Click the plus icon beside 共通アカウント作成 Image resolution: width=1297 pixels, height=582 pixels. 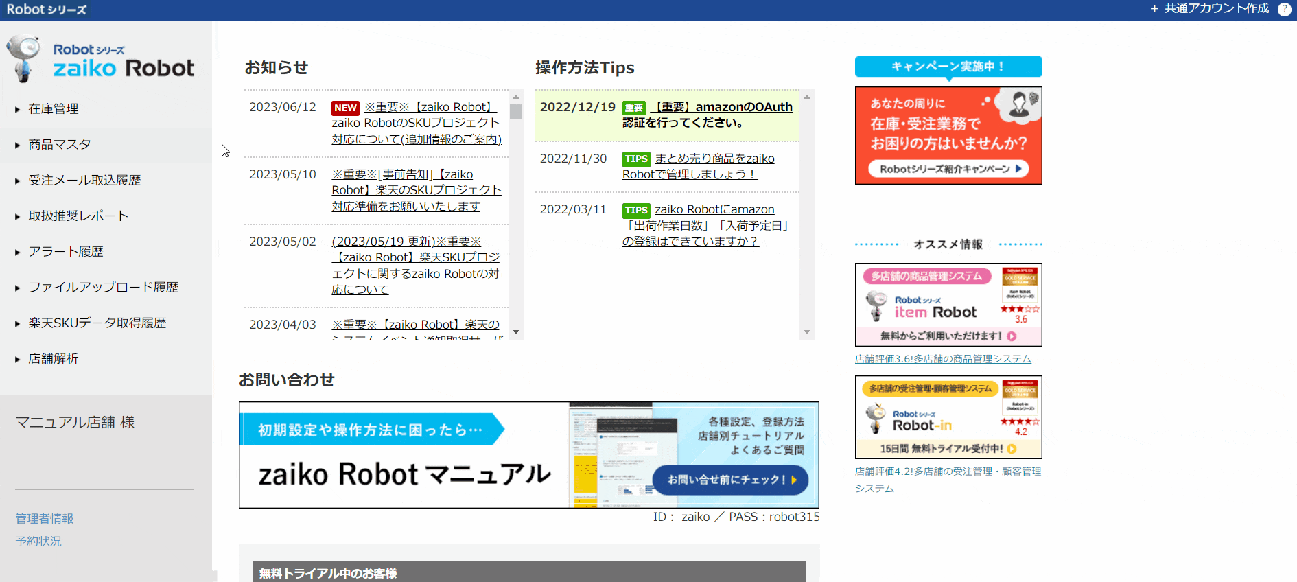point(1154,9)
